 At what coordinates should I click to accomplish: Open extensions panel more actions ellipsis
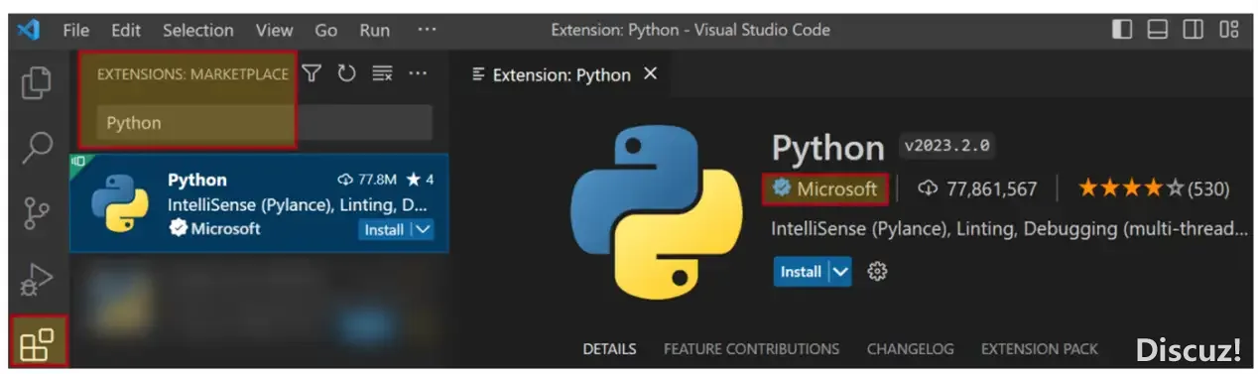pyautogui.click(x=418, y=73)
